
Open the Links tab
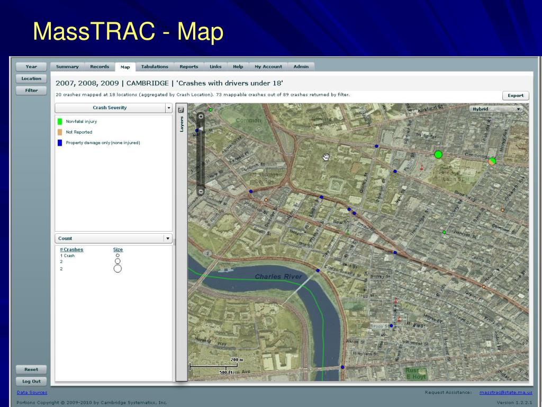(x=215, y=67)
